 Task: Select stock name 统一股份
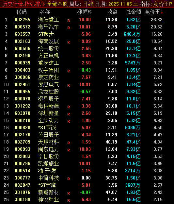coord(48,48)
